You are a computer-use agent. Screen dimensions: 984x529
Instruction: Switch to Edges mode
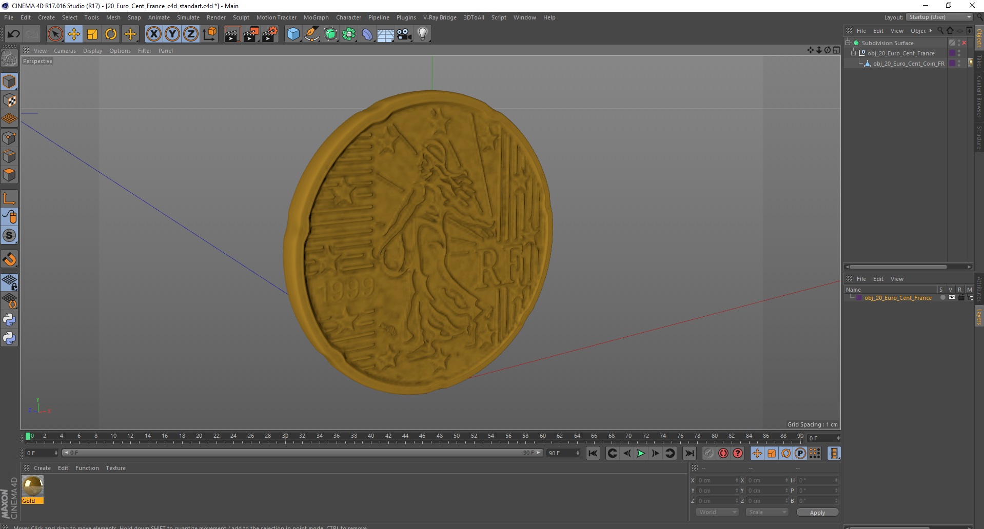(x=9, y=156)
